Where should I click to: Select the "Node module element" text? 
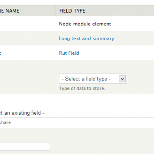pos(85,24)
